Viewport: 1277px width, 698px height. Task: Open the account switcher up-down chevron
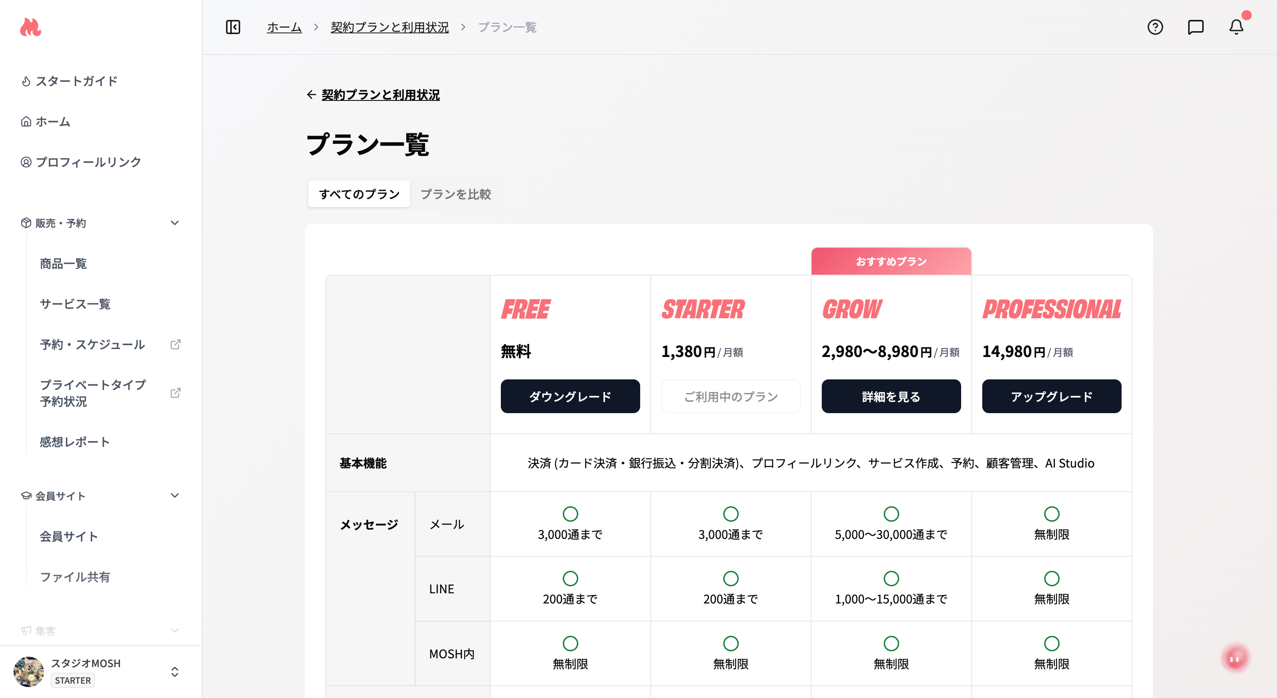174,672
